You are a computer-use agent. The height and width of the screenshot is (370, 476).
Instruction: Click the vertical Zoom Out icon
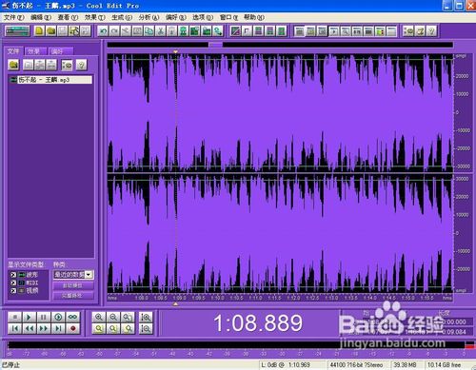pos(146,329)
